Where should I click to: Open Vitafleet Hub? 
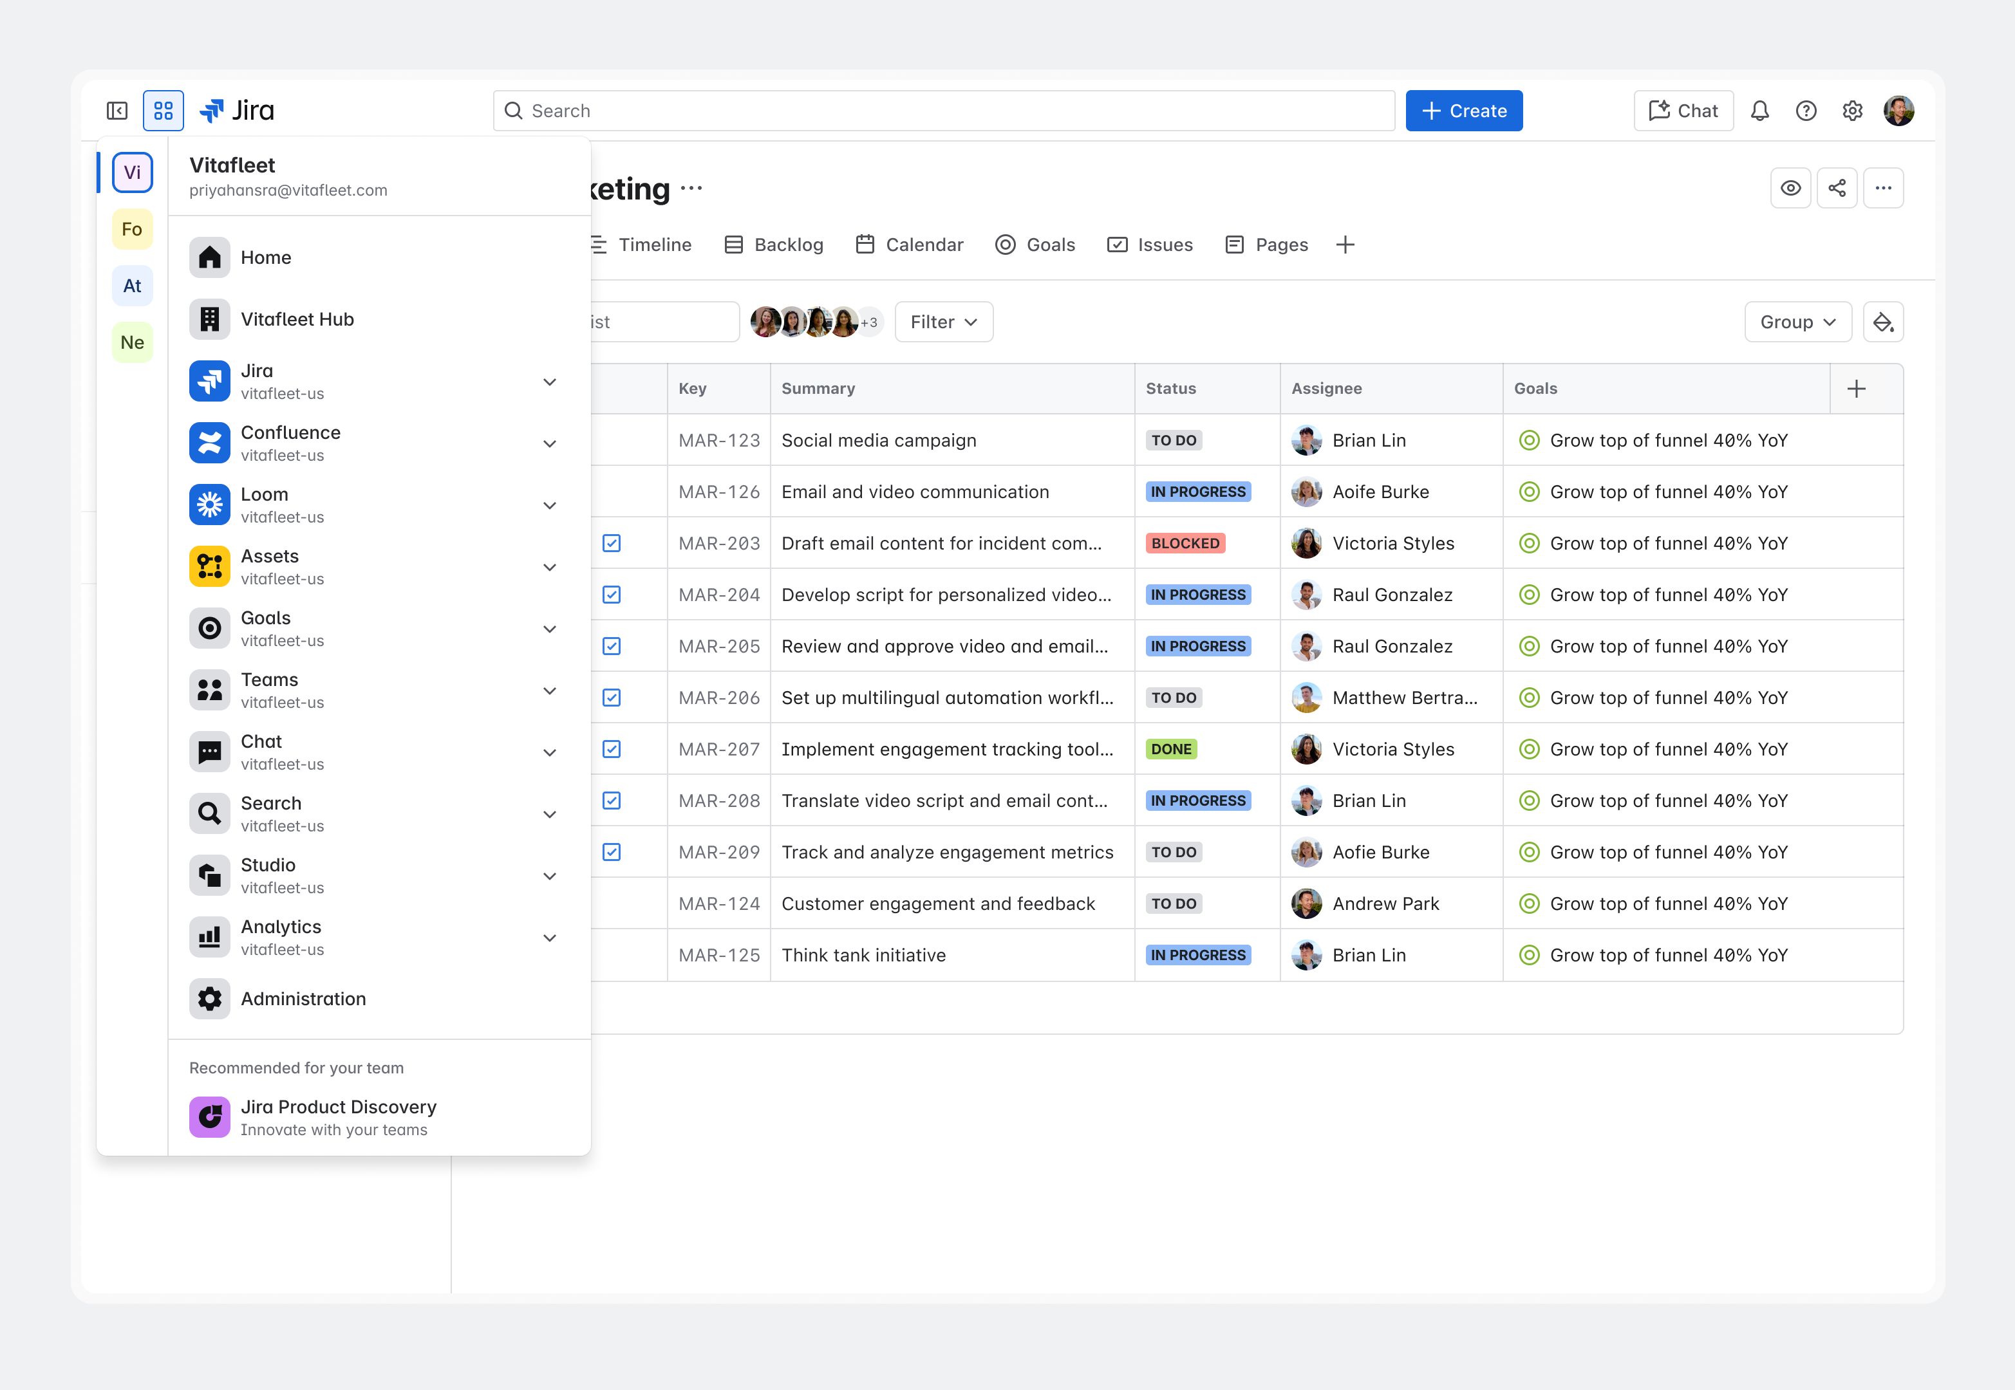click(379, 320)
